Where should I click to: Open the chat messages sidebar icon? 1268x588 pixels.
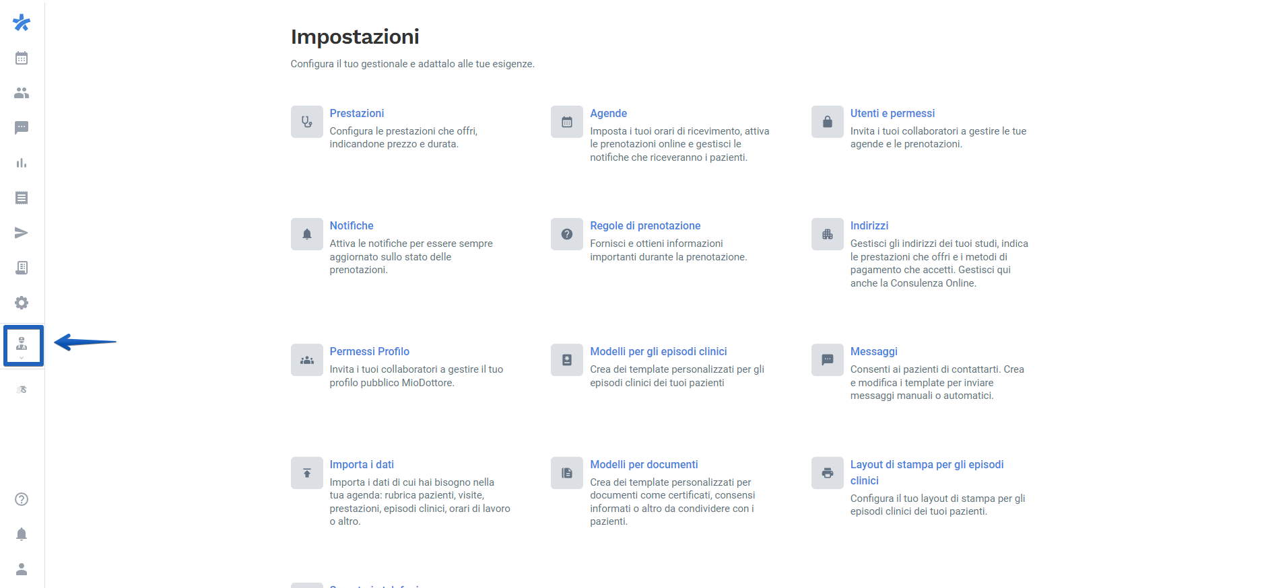point(22,128)
